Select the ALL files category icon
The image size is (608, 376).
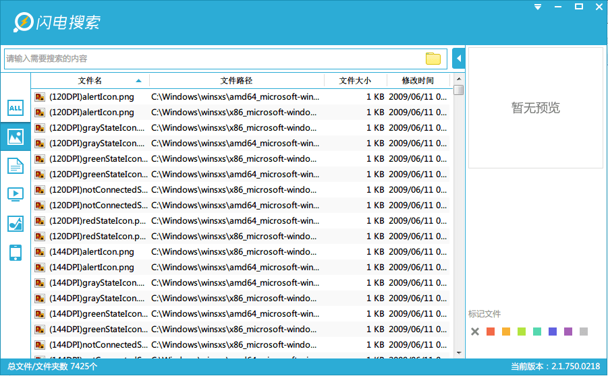click(x=16, y=108)
